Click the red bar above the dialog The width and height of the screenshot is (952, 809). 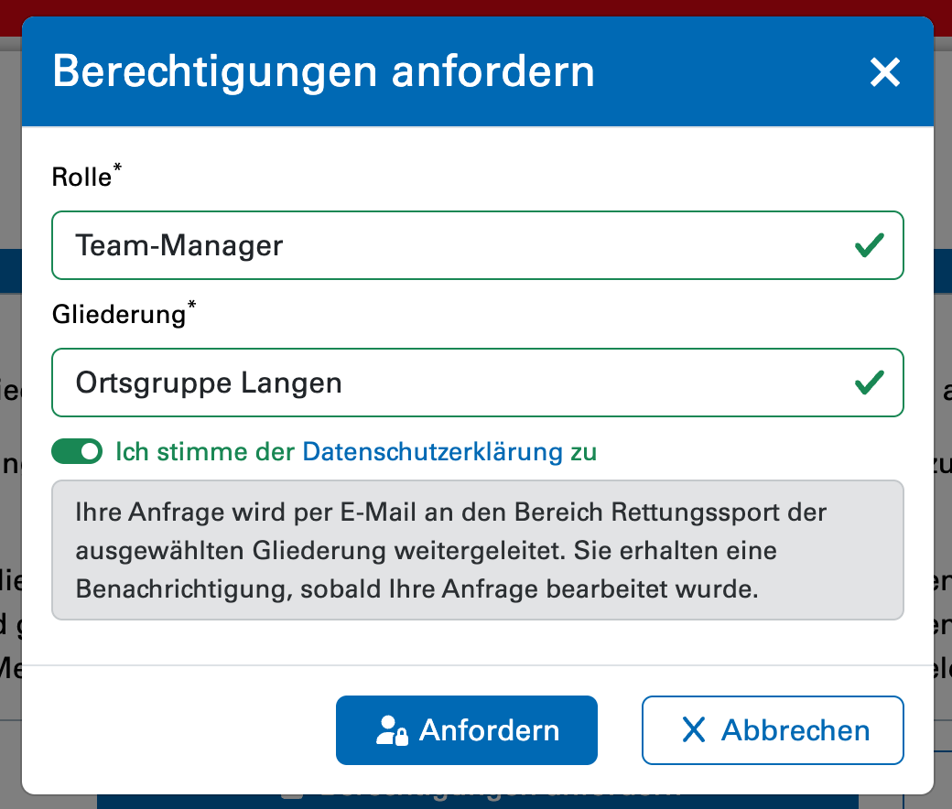click(476, 7)
